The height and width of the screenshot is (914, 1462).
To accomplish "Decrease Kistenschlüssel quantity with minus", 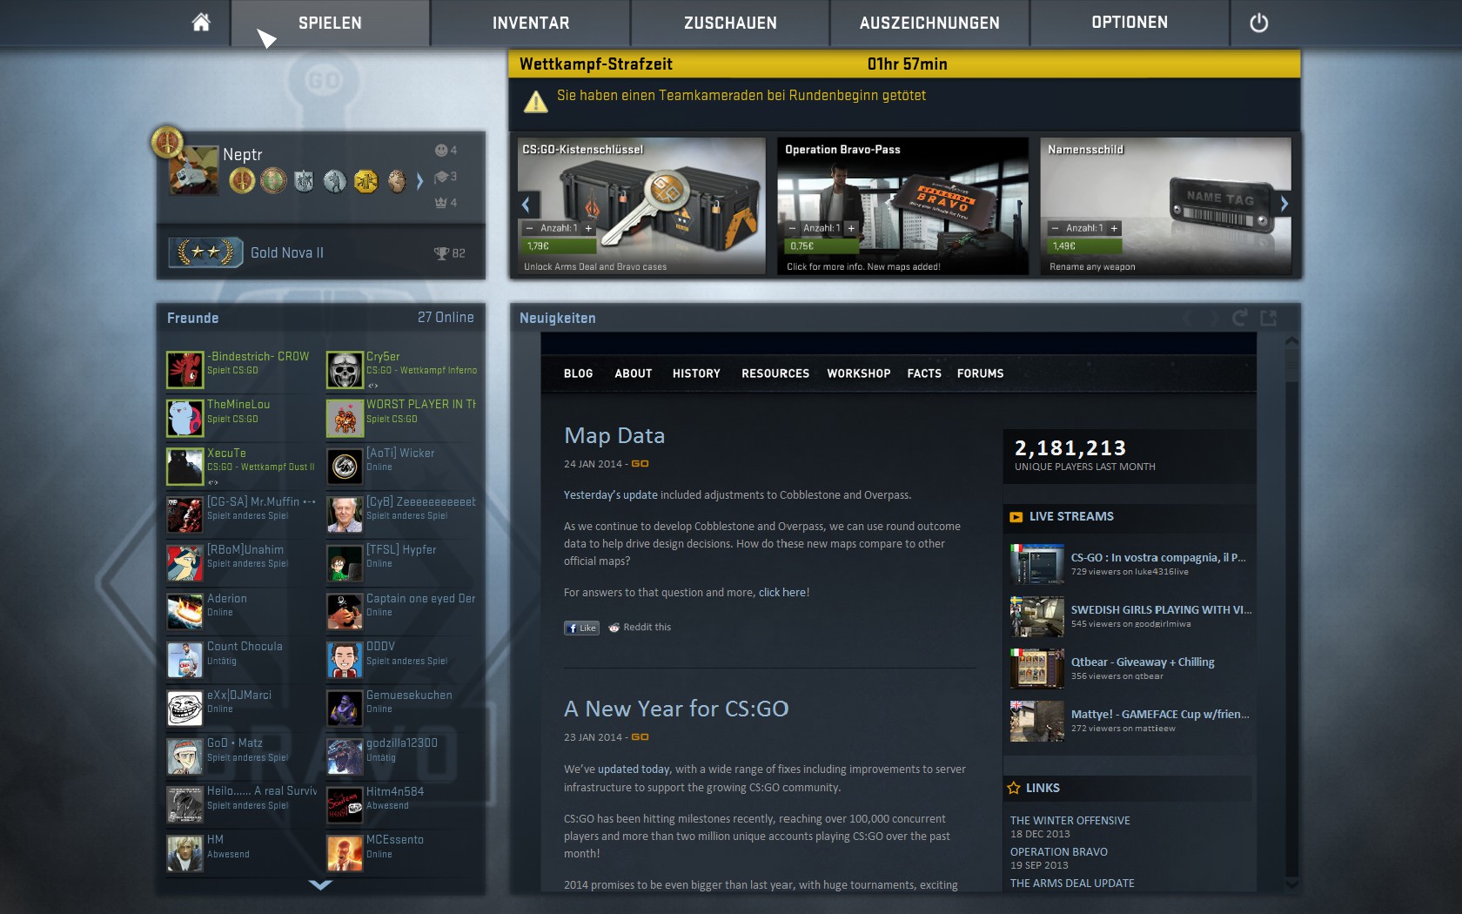I will pyautogui.click(x=529, y=228).
